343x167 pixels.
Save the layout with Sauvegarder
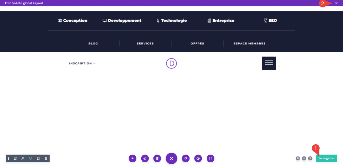click(327, 158)
